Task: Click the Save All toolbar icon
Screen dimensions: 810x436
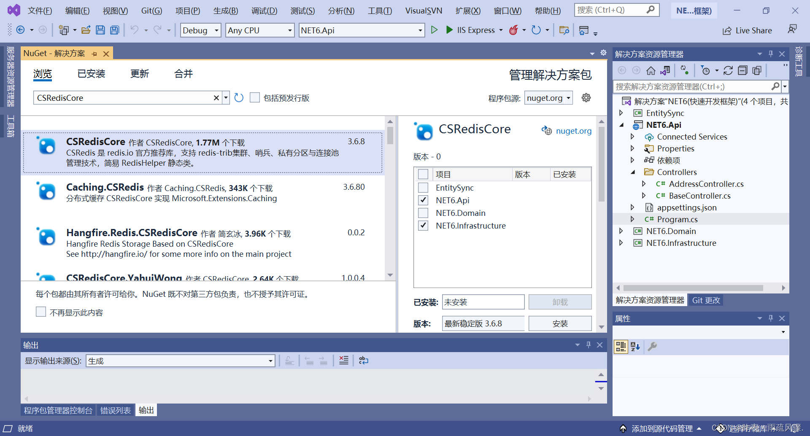Action: click(x=114, y=30)
